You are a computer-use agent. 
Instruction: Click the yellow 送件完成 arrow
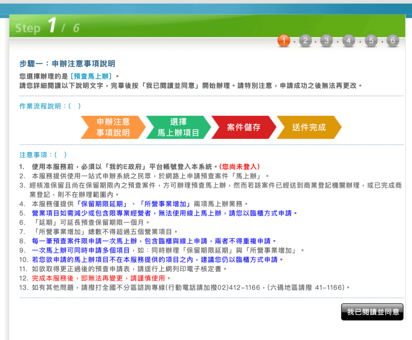point(309,127)
